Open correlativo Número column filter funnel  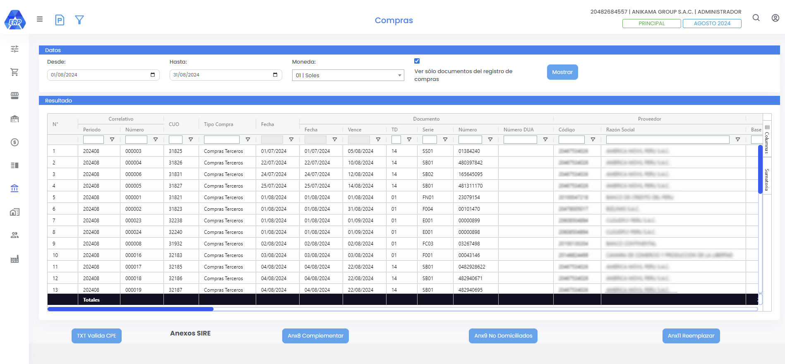pyautogui.click(x=156, y=140)
